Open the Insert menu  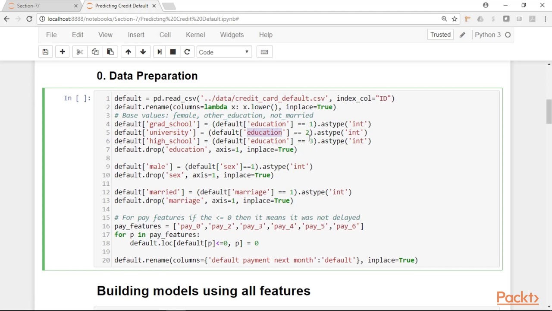(136, 35)
